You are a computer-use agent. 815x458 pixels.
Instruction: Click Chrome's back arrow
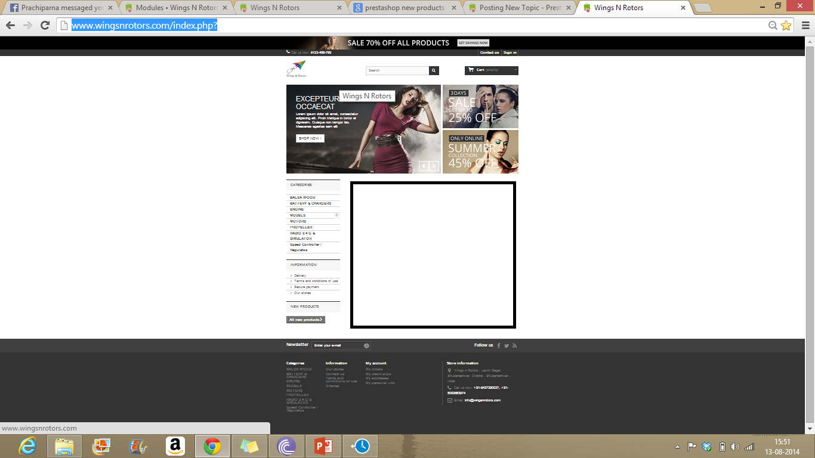[x=10, y=26]
